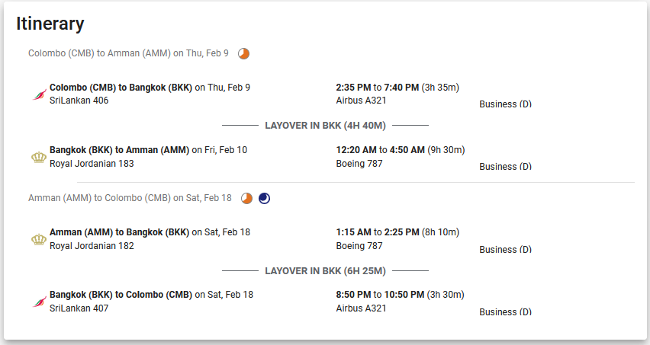Image resolution: width=650 pixels, height=345 pixels.
Task: Click the blue moon overnight icon
Action: 264,199
